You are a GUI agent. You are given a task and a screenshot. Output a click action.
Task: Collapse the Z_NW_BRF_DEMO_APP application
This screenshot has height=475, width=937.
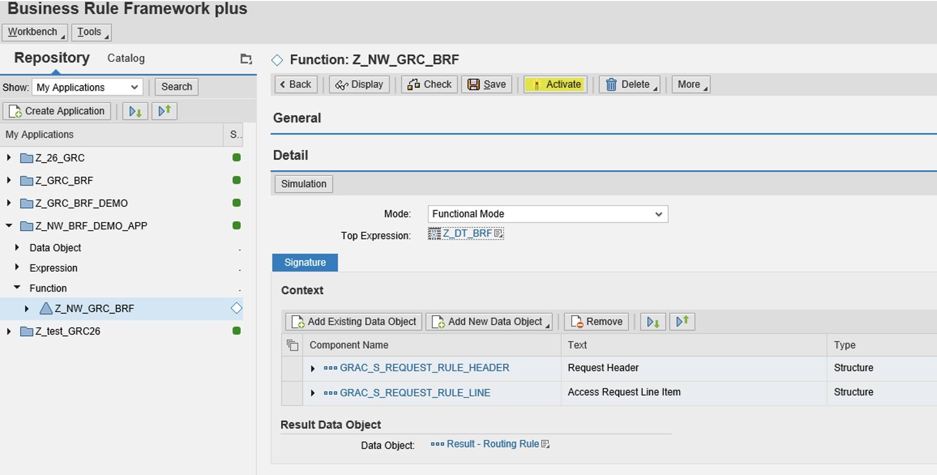coord(9,225)
